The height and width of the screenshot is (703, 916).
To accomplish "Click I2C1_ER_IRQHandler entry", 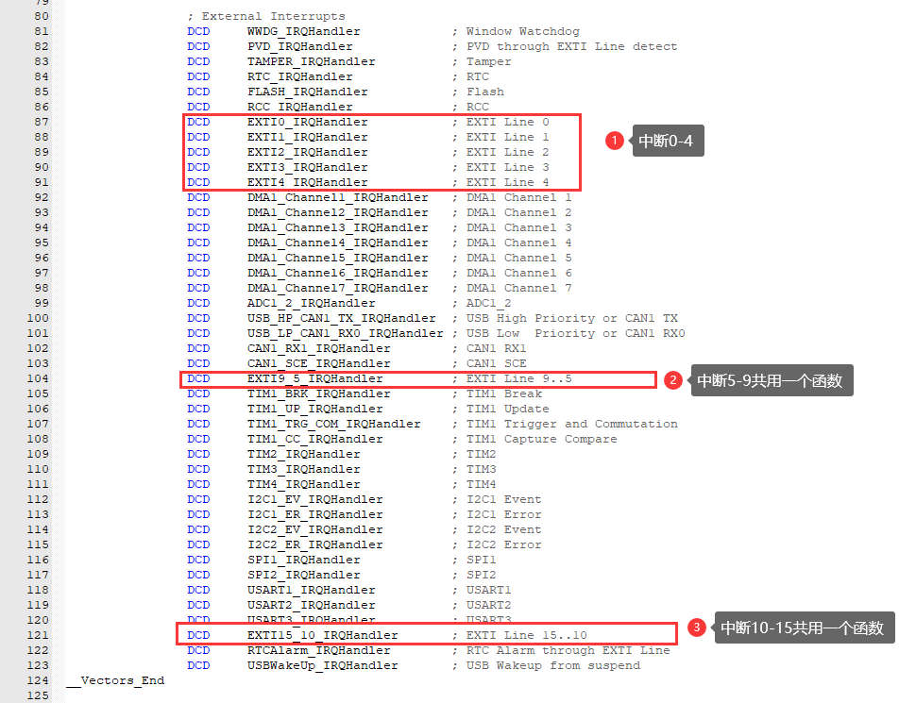I will tap(314, 515).
